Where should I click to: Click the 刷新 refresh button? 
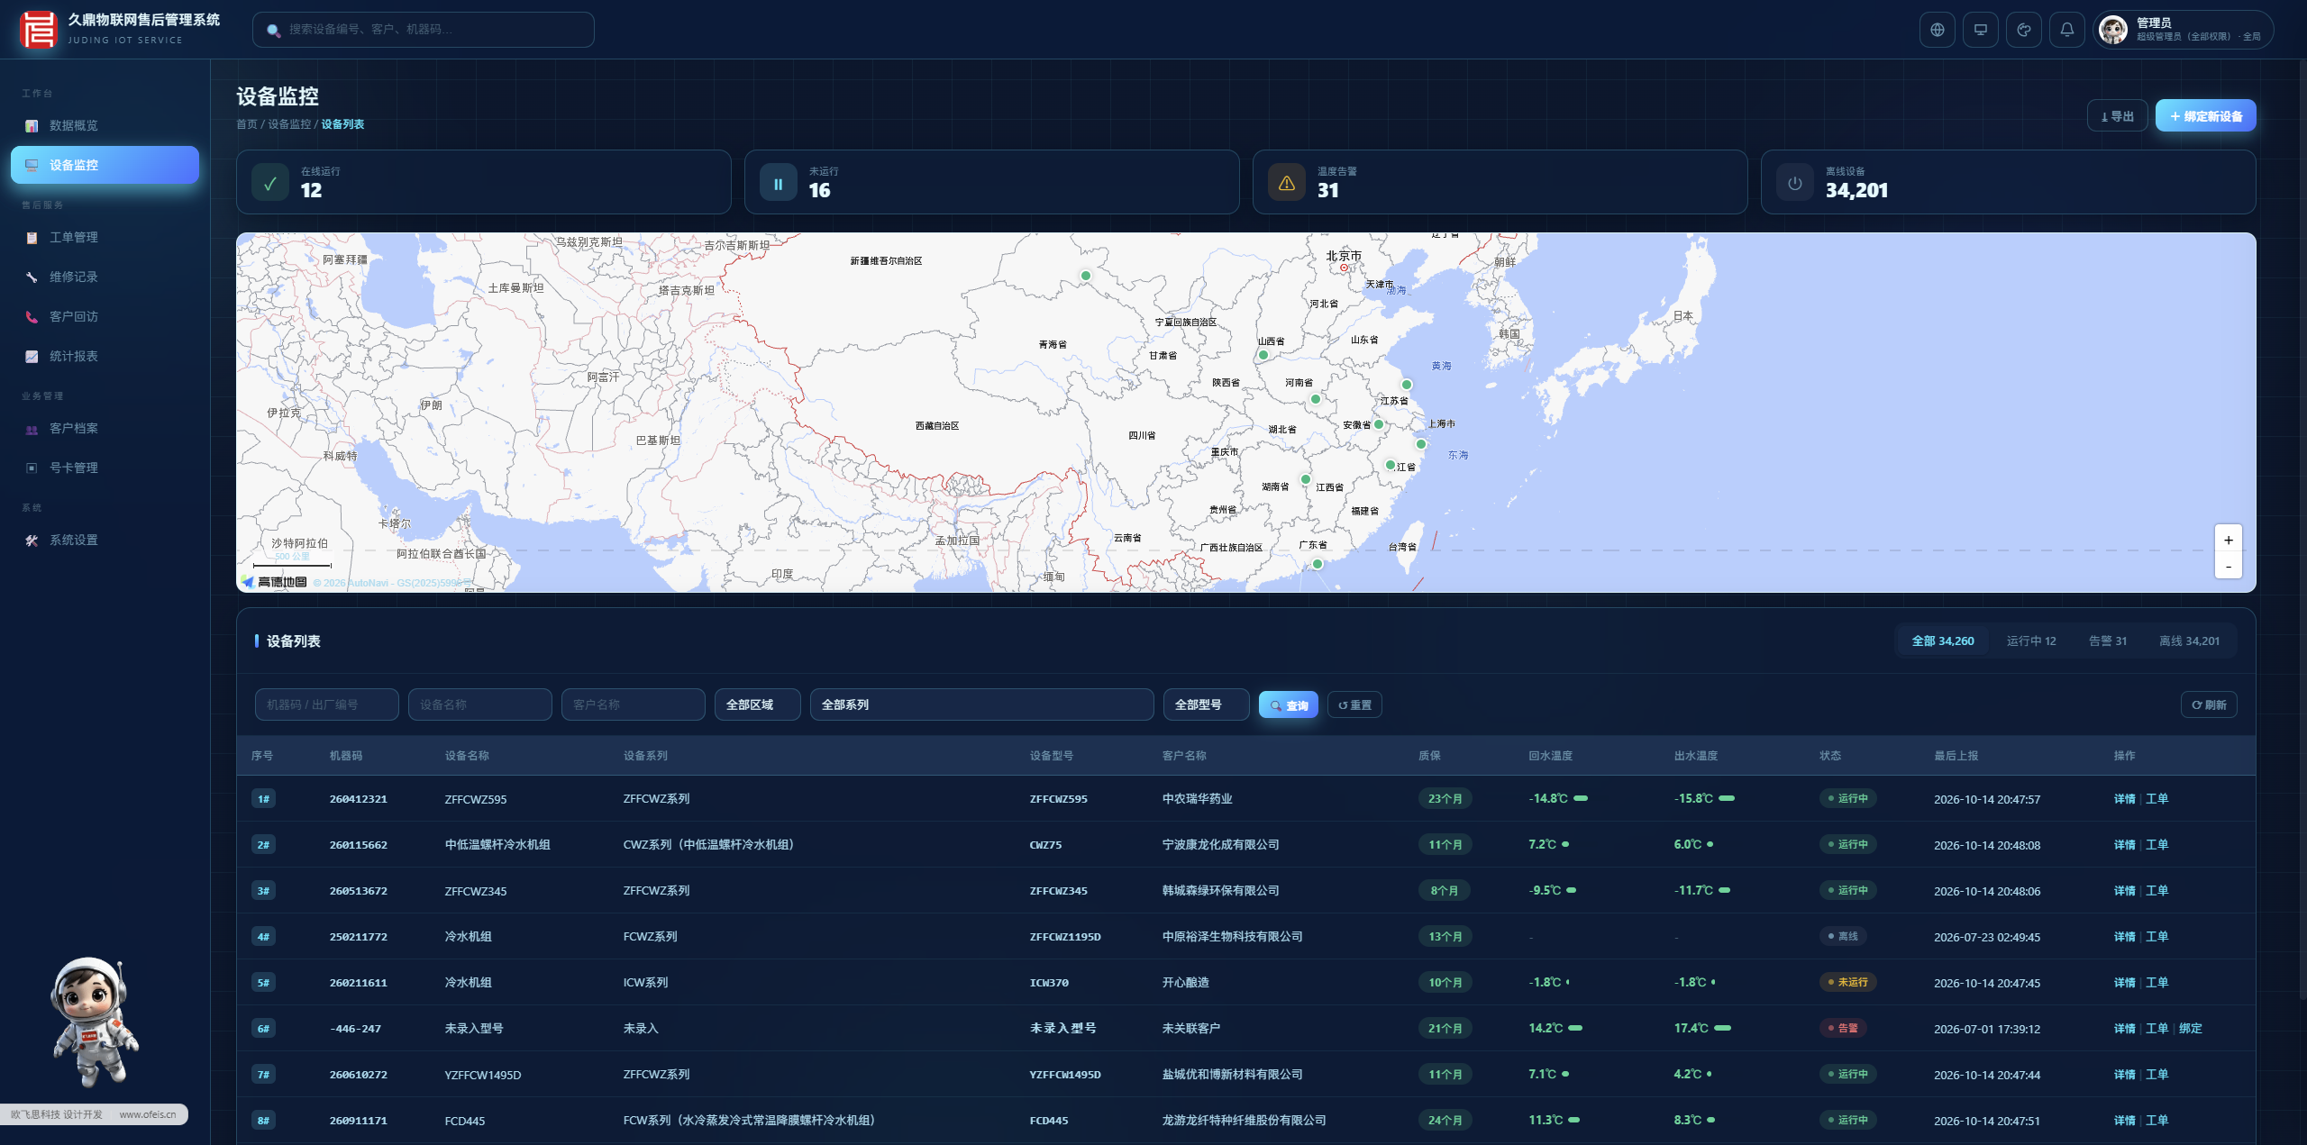pyautogui.click(x=2208, y=704)
